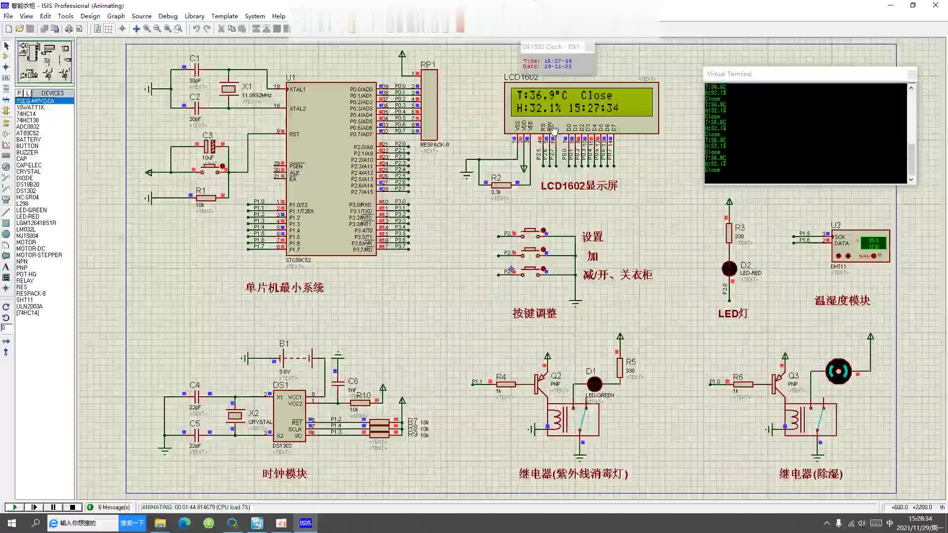Click the P pick devices button
Screen dimensions: 948x533
tap(19, 93)
